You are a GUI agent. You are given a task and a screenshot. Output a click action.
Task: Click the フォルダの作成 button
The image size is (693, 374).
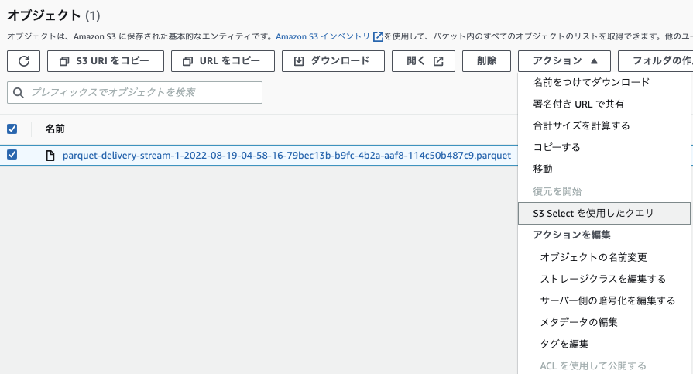(655, 61)
